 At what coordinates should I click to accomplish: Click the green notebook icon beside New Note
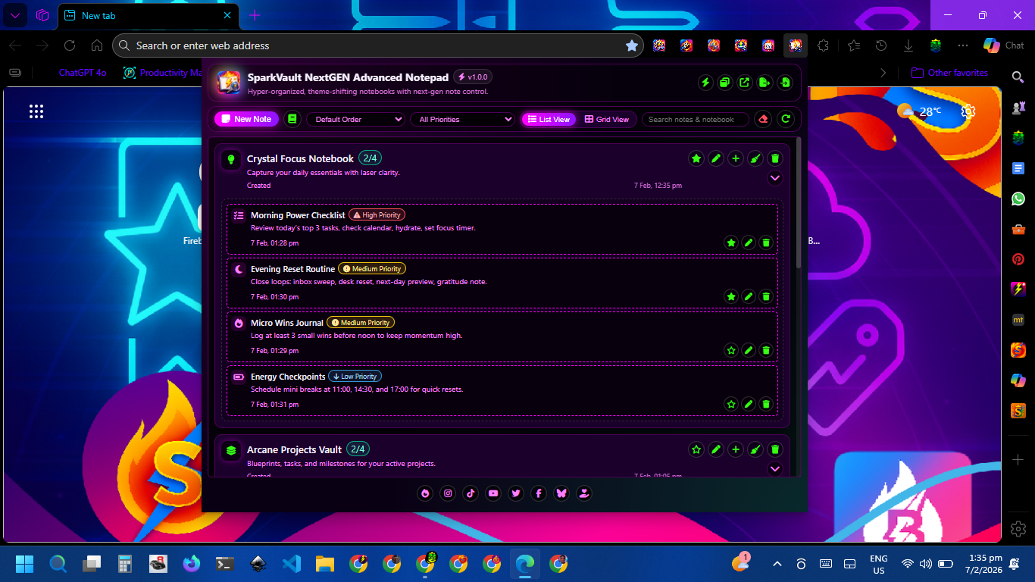292,119
